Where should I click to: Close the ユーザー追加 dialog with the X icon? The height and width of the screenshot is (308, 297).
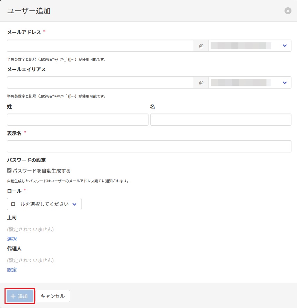click(288, 11)
